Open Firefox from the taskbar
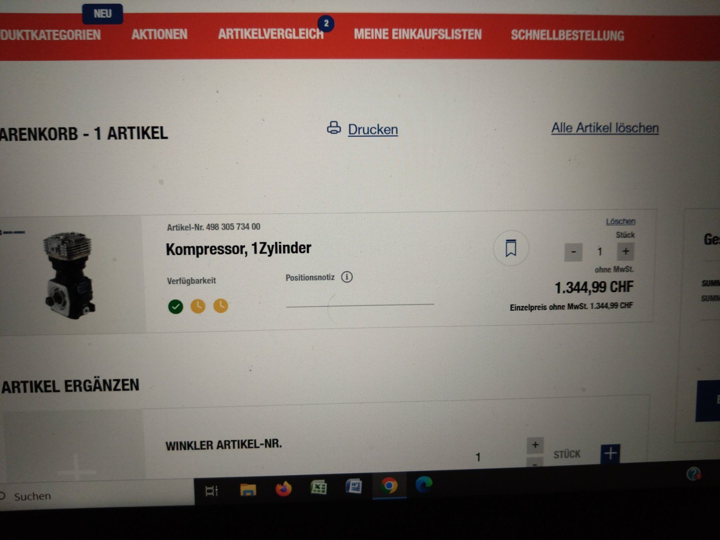The image size is (720, 540). pyautogui.click(x=284, y=488)
